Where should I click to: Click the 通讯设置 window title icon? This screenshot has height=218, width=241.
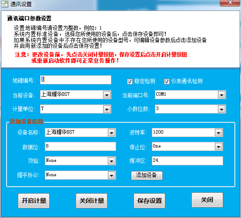[x=5, y=4]
